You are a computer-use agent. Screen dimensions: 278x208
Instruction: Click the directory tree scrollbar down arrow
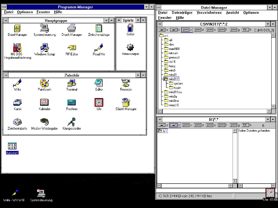273,107
